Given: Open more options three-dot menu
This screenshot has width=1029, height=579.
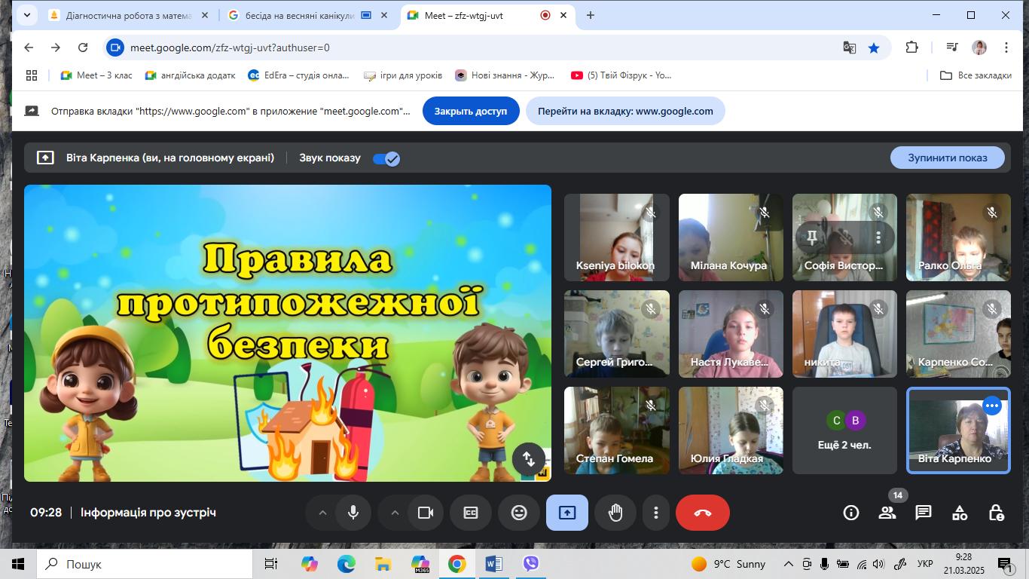Looking at the screenshot, I should (x=656, y=513).
